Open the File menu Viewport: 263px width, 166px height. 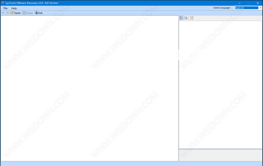[5, 8]
